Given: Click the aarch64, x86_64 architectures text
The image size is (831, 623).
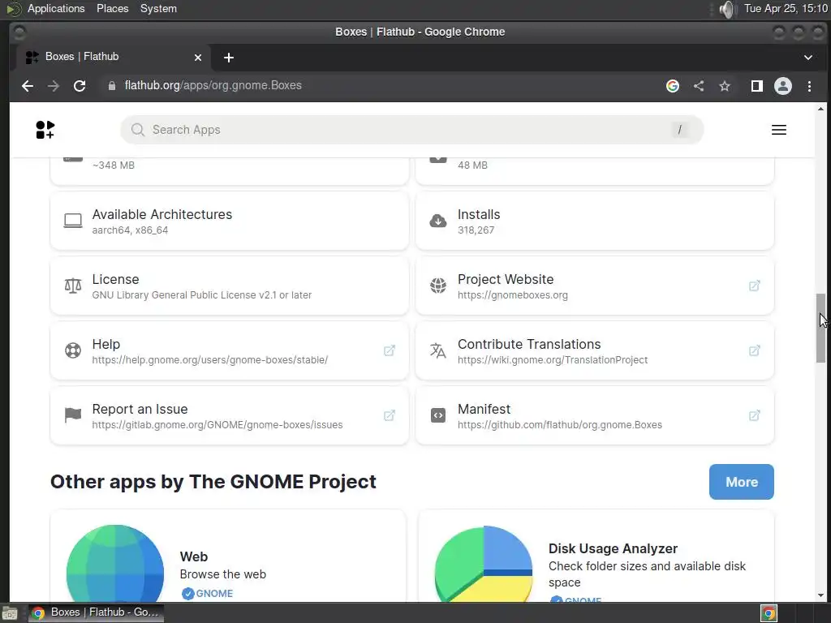Looking at the screenshot, I should [x=130, y=230].
